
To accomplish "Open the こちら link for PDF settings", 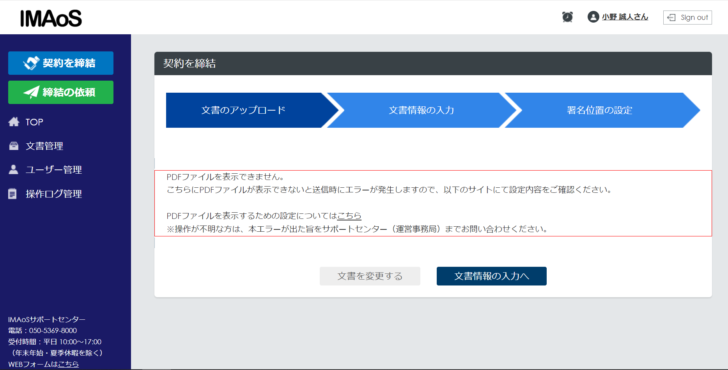I will (349, 216).
